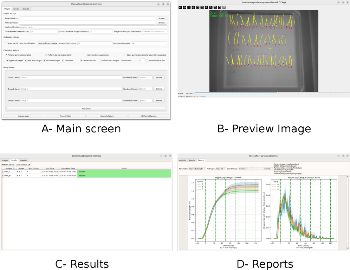Click the up arrow icon in Preview Image toolbar
The image size is (350, 270).
[189, 7]
